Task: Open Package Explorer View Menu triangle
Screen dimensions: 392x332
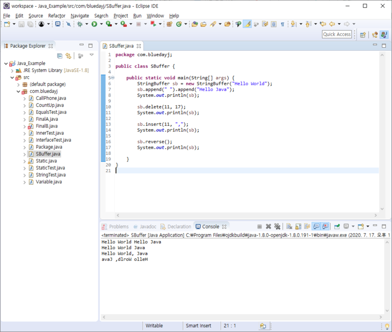Action: coord(92,55)
